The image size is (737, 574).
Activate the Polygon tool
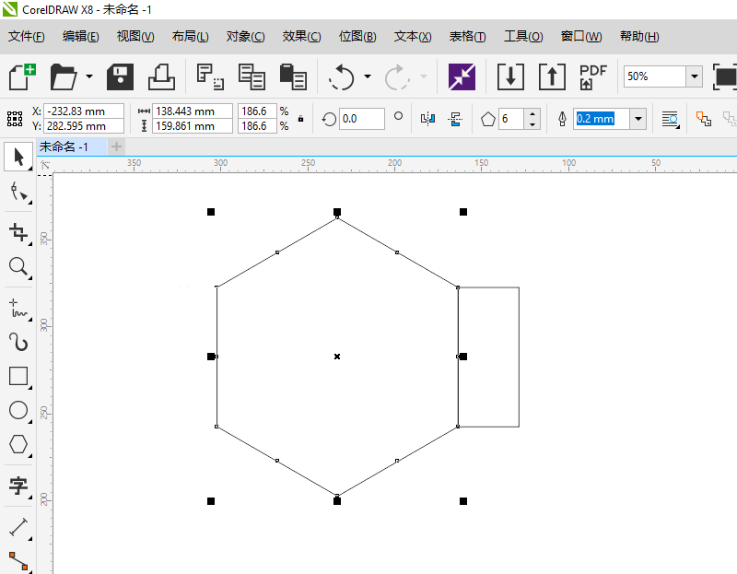[18, 444]
